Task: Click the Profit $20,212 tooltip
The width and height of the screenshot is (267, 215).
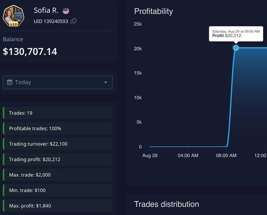Action: click(236, 34)
